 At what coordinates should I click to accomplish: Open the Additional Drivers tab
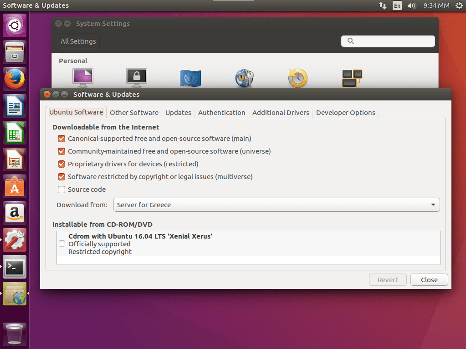click(x=280, y=112)
